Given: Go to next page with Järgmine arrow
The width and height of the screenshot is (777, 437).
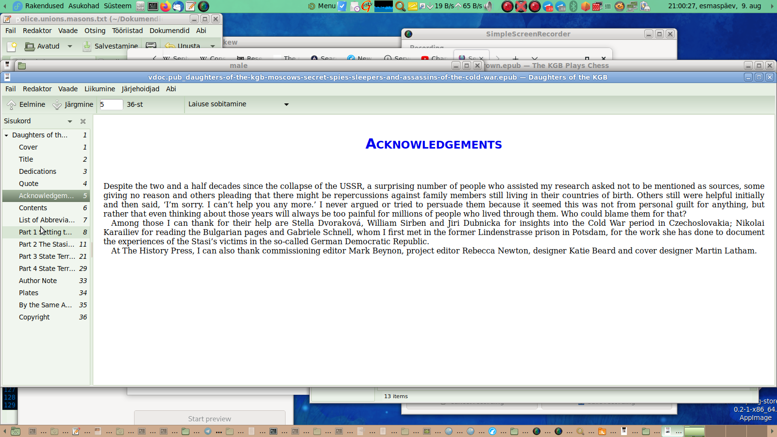Looking at the screenshot, I should [73, 104].
